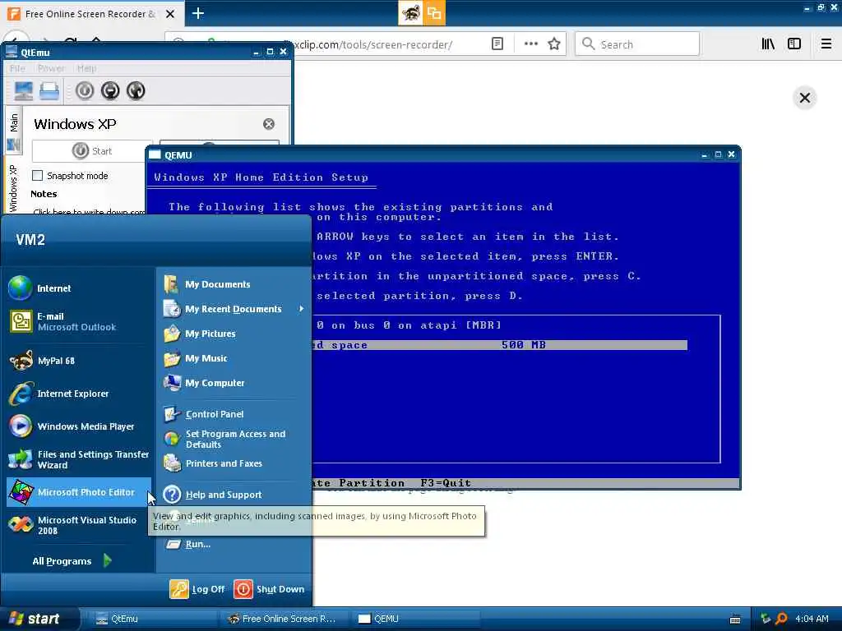
Task: Click the orange magnifier system tray icon
Action: (781, 619)
